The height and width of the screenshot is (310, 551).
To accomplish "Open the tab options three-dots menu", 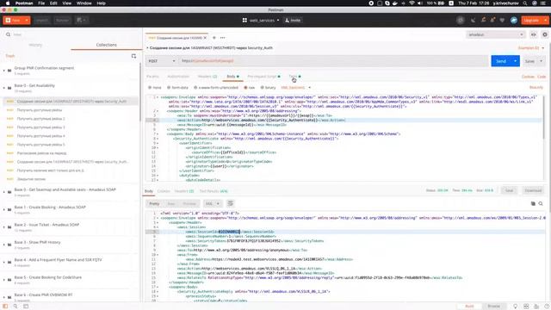I will click(x=222, y=38).
